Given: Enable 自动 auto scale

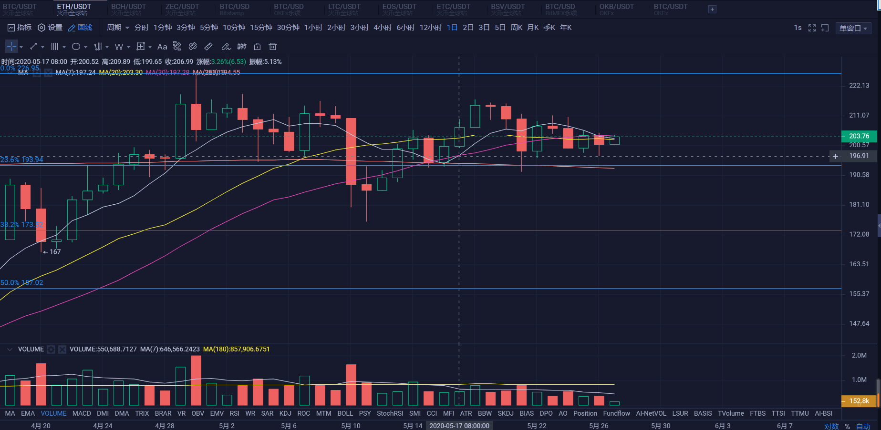Looking at the screenshot, I should click(x=863, y=426).
